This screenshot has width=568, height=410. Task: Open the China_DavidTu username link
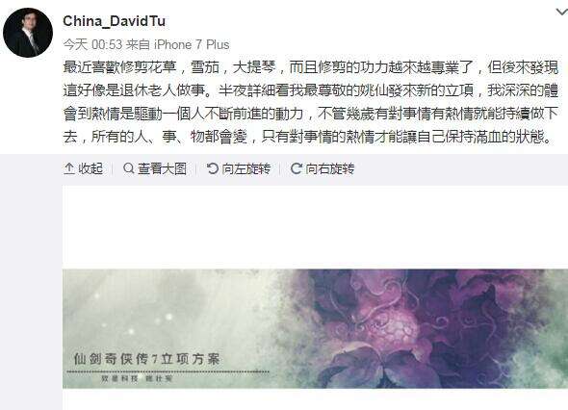point(115,21)
